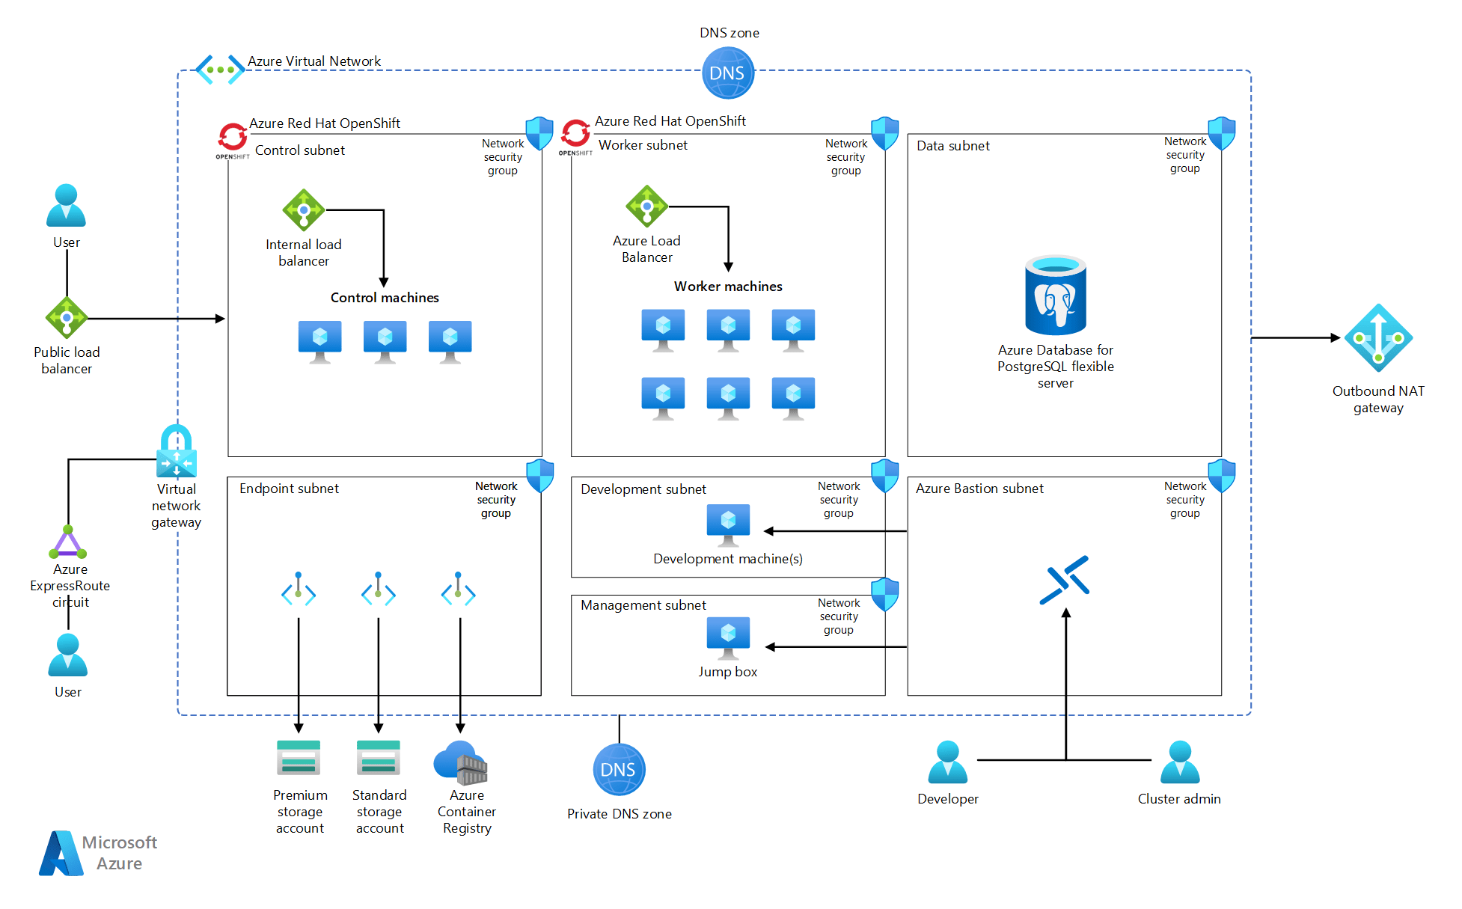This screenshot has height=909, width=1462.
Task: Click the Cluster admin user icon
Action: coord(1179,762)
